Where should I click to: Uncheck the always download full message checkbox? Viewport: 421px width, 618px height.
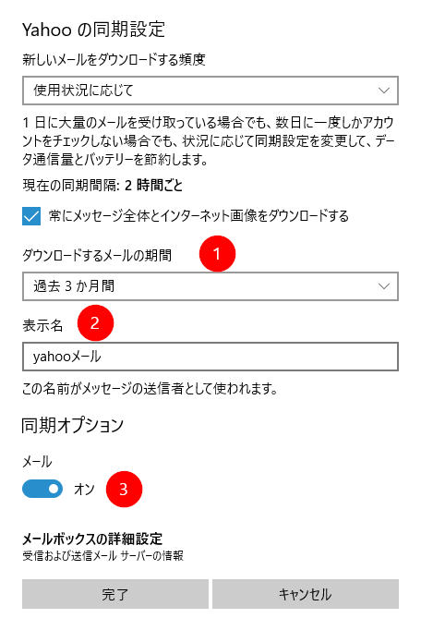[31, 216]
